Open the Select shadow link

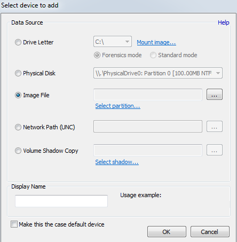[x=117, y=162]
